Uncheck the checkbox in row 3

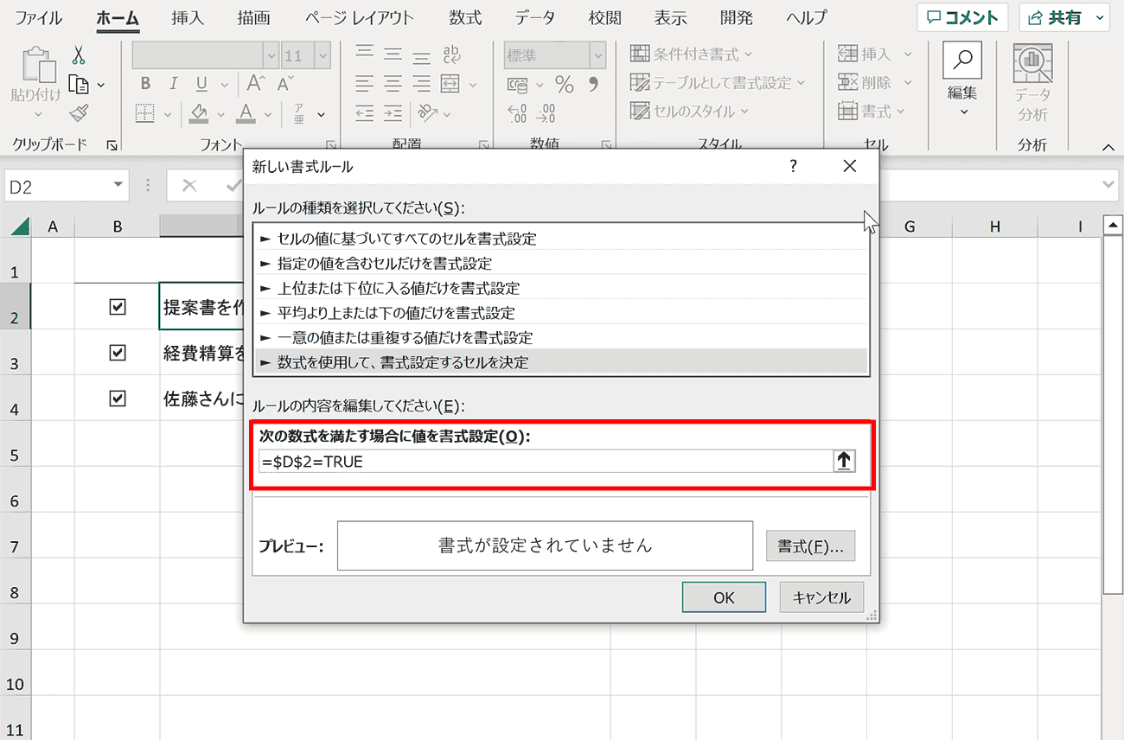click(x=118, y=353)
